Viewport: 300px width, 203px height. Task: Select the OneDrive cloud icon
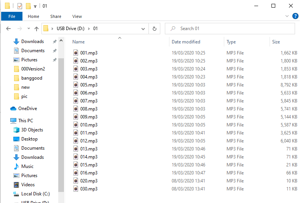coord(13,109)
